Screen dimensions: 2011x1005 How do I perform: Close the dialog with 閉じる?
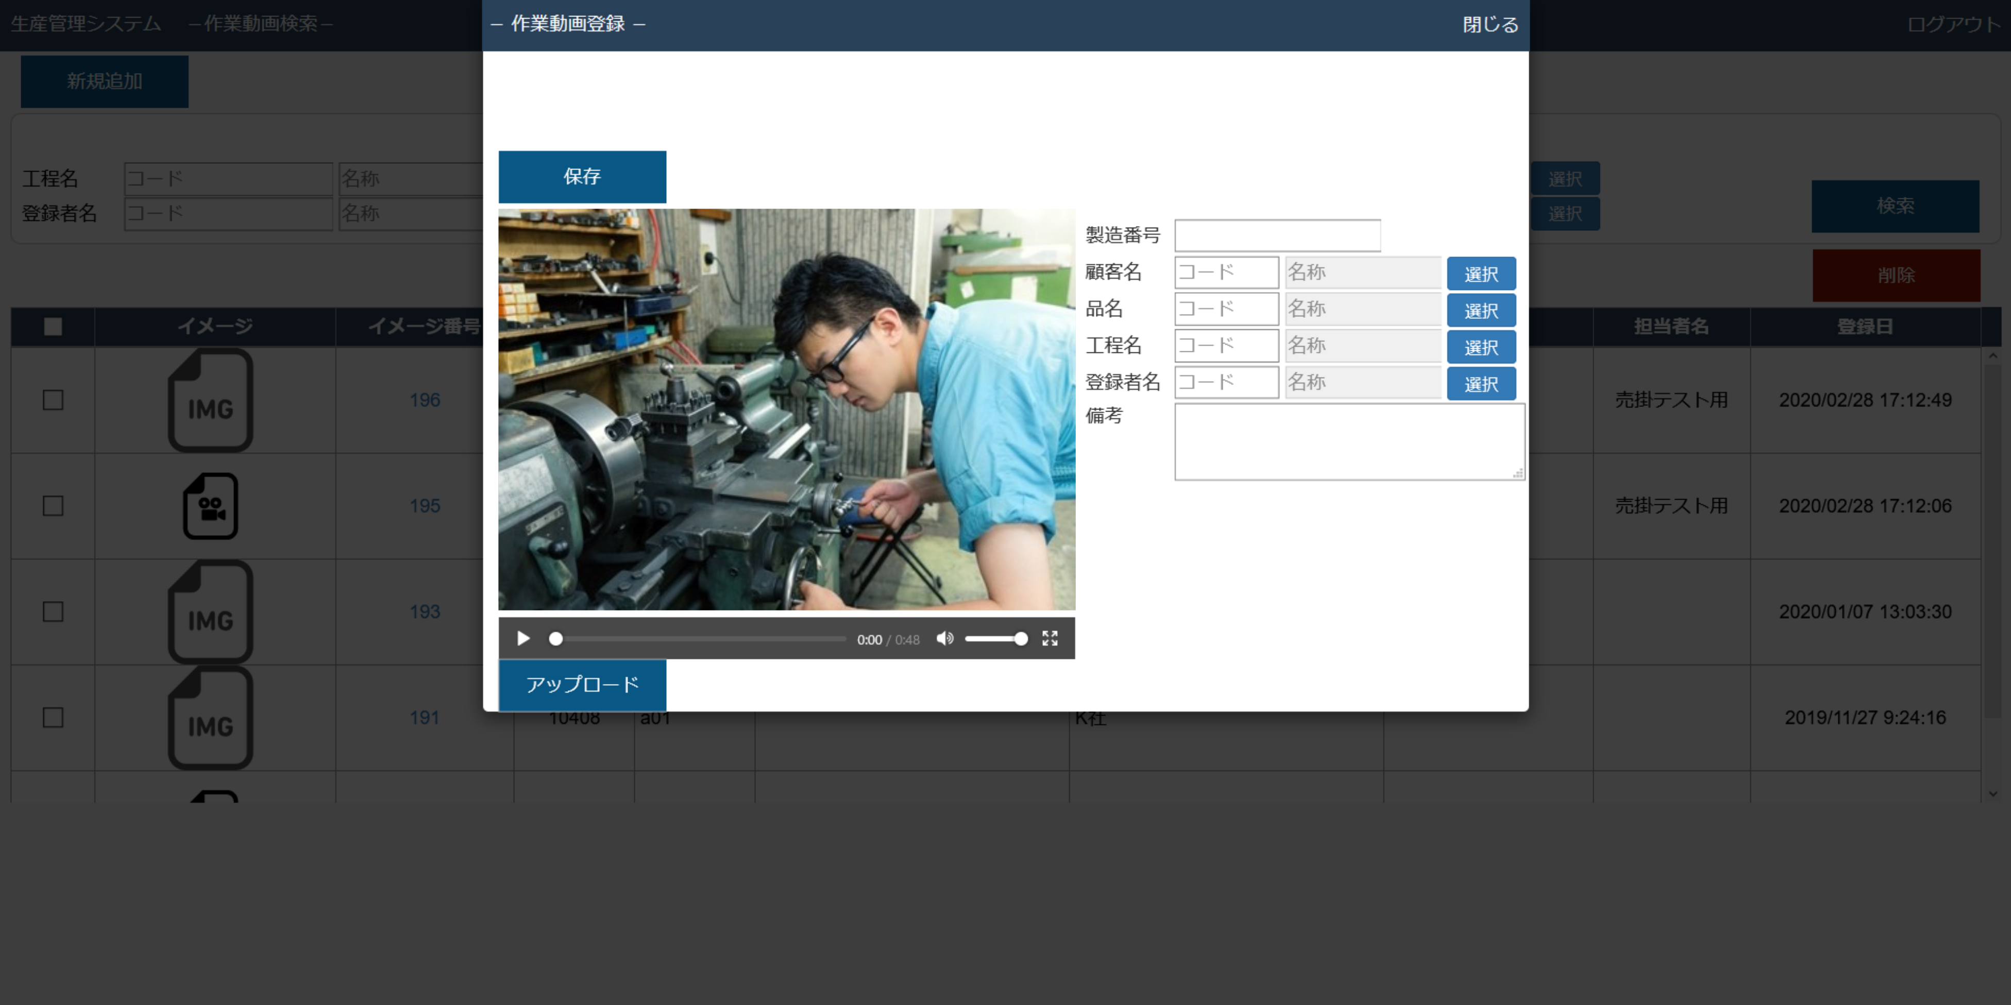[1490, 25]
